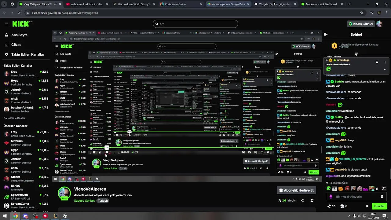This screenshot has height=220, width=391.
Task: Click Chrome in the taskbar
Action: point(15,216)
